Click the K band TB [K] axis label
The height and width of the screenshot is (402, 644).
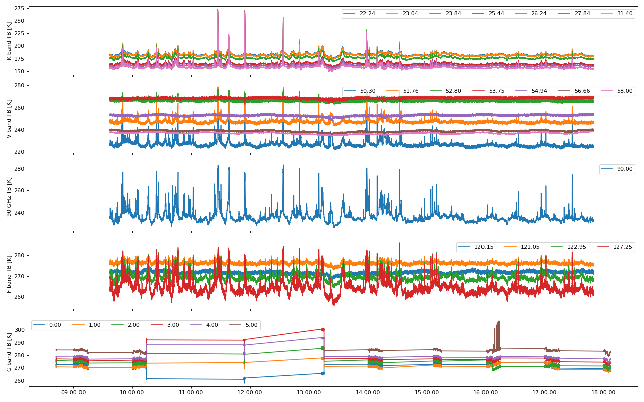[9, 41]
